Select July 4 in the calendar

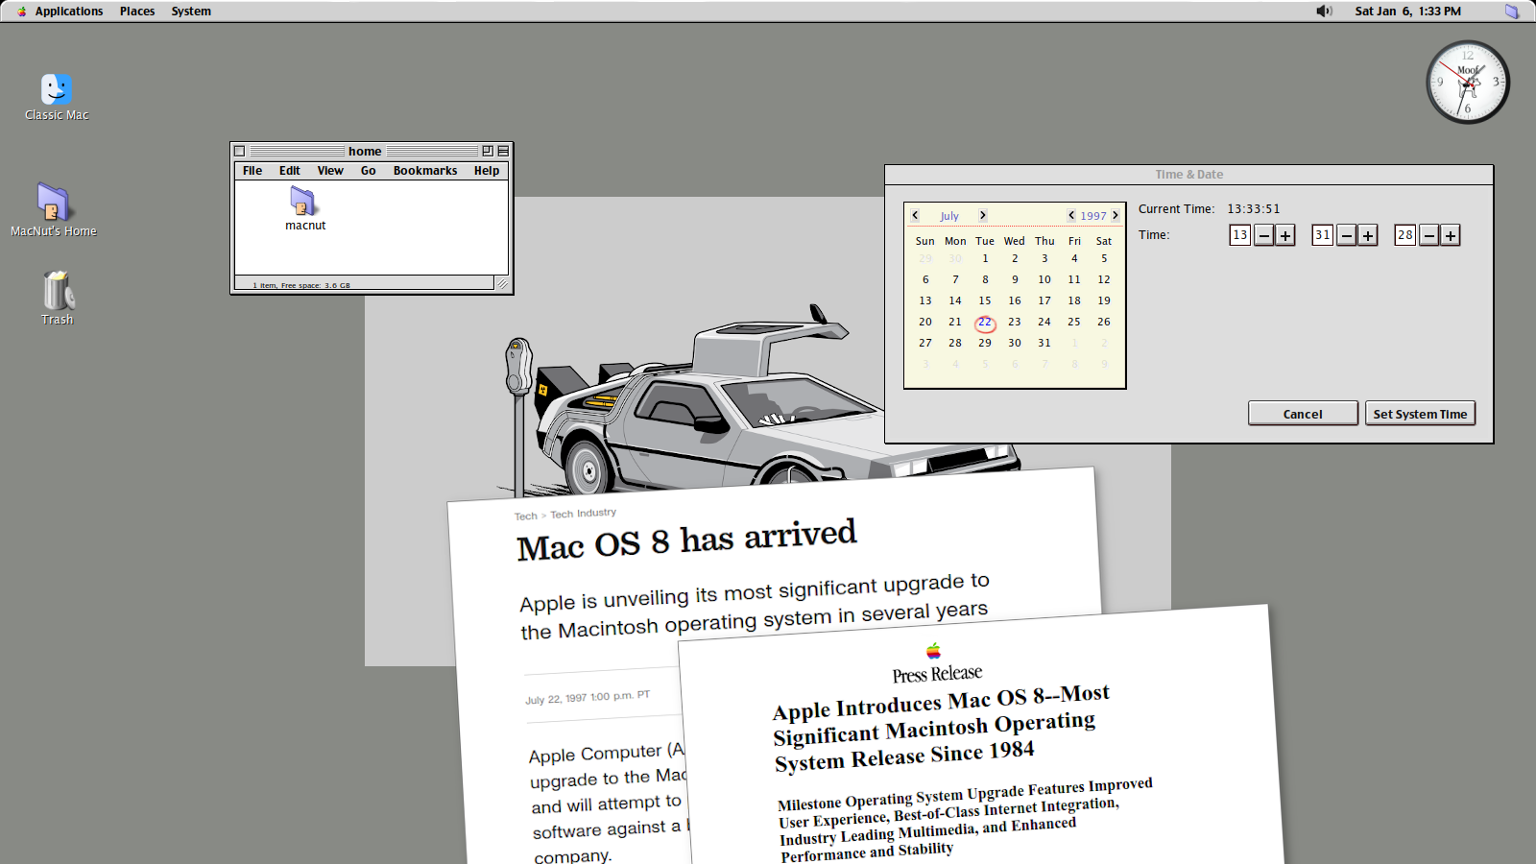point(1074,258)
